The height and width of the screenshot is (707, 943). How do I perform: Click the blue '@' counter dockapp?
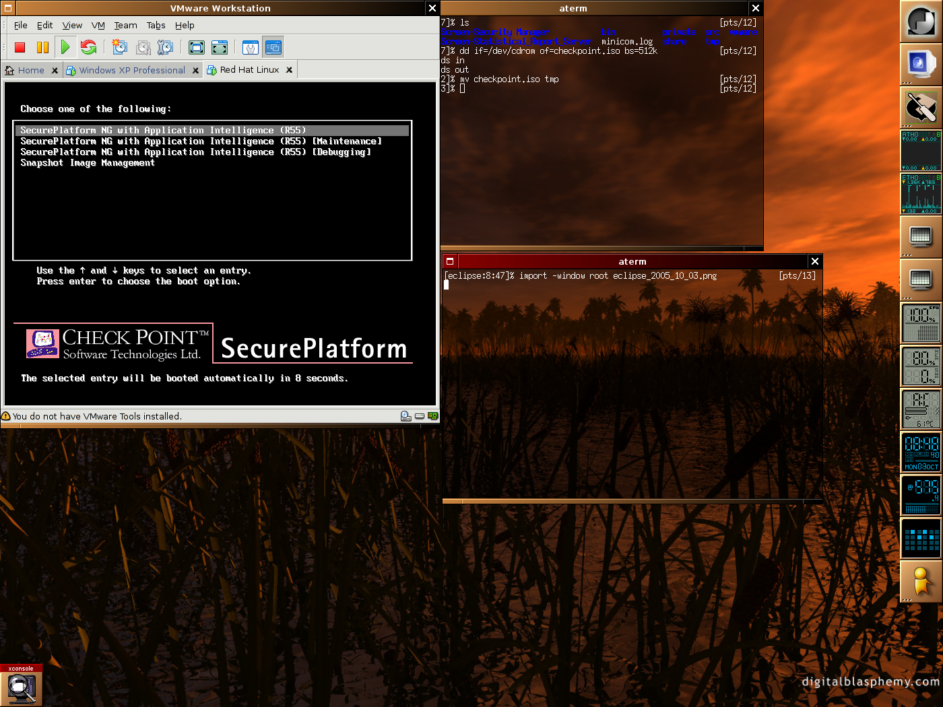click(x=921, y=496)
